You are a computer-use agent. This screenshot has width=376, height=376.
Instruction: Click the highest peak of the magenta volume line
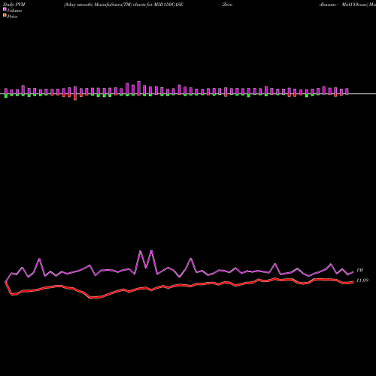151,250
